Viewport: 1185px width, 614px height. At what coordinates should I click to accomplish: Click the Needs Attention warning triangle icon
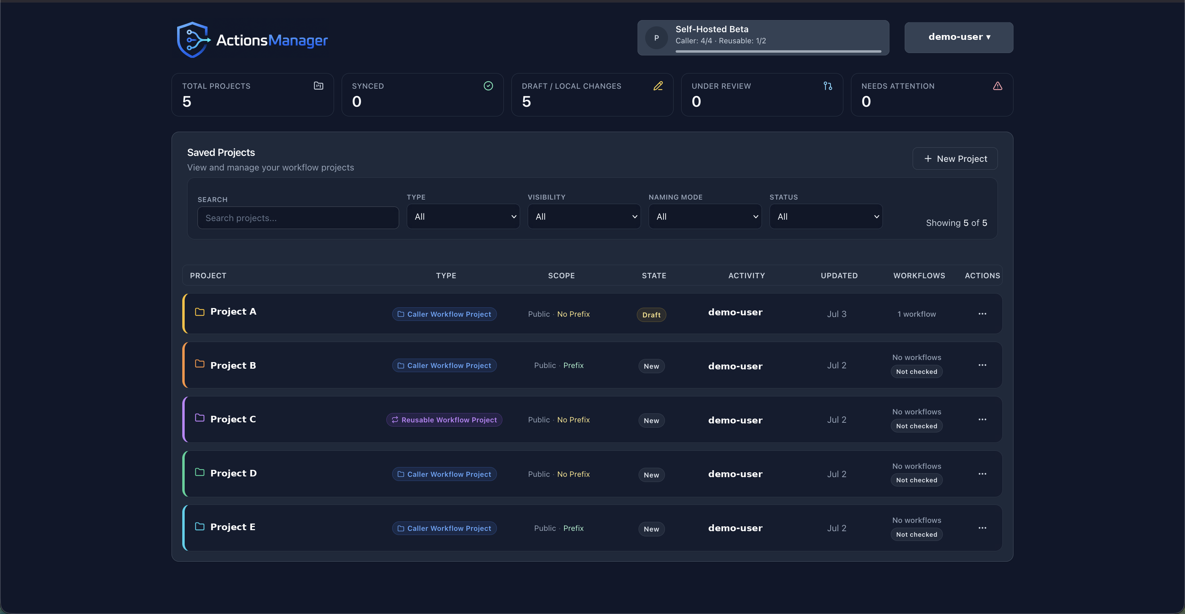997,86
